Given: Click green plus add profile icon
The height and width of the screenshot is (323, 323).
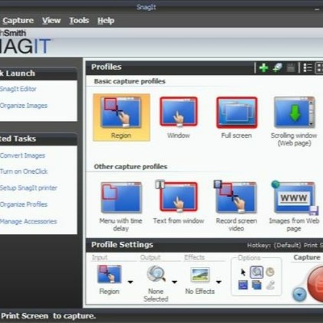Looking at the screenshot, I should (264, 68).
